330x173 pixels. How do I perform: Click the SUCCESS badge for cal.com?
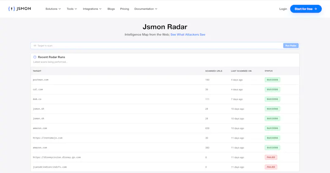[x=272, y=90]
